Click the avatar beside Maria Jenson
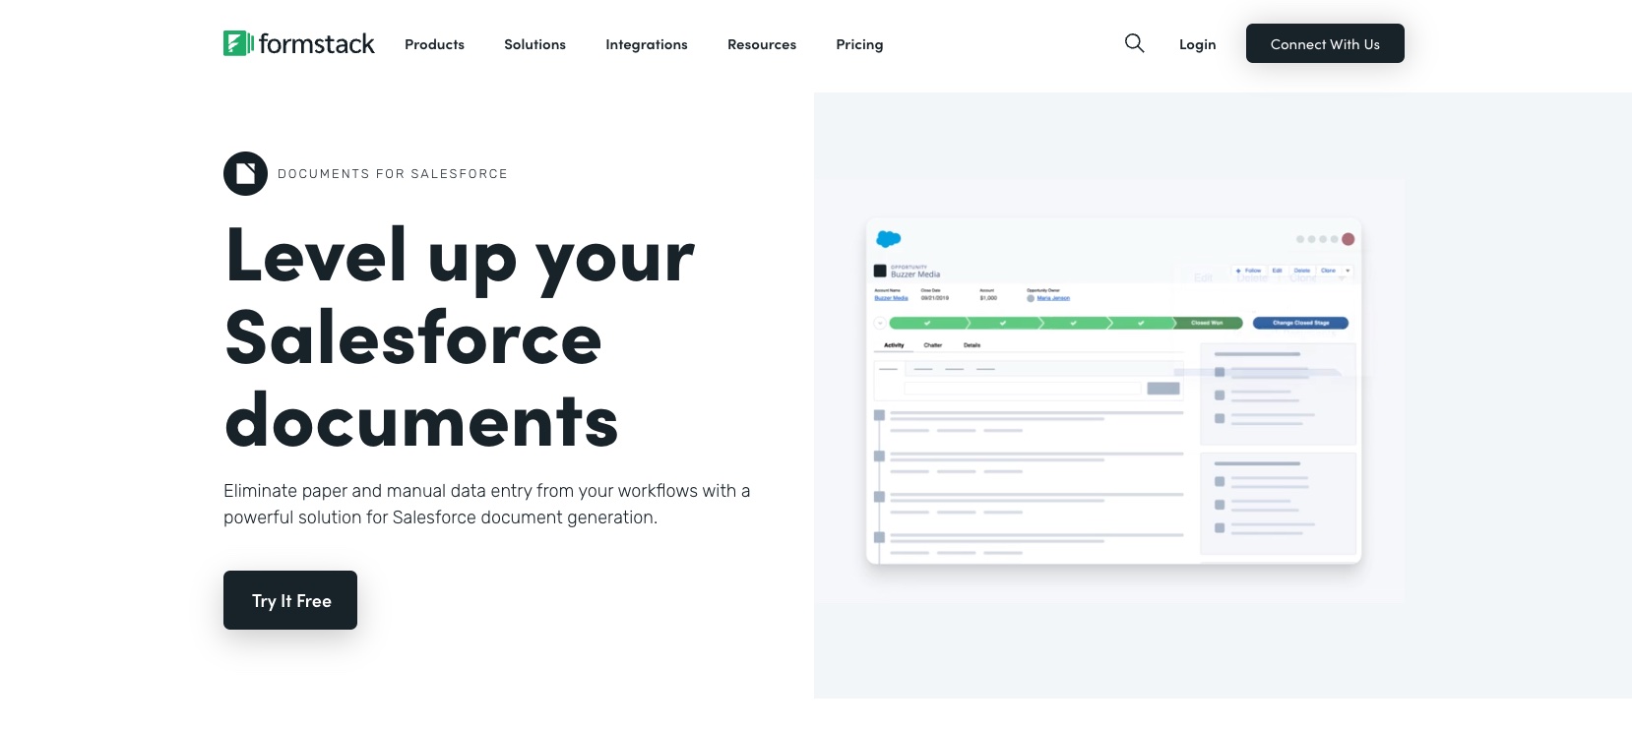The height and width of the screenshot is (729, 1632). (x=1031, y=298)
